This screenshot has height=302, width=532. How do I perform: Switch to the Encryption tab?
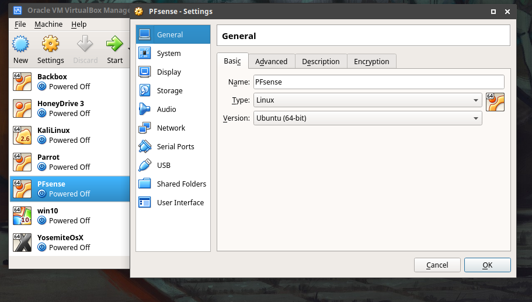[371, 61]
